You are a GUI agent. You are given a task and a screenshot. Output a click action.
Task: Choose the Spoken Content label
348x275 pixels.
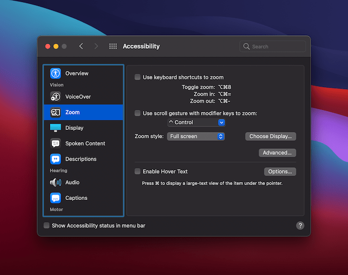click(x=85, y=143)
